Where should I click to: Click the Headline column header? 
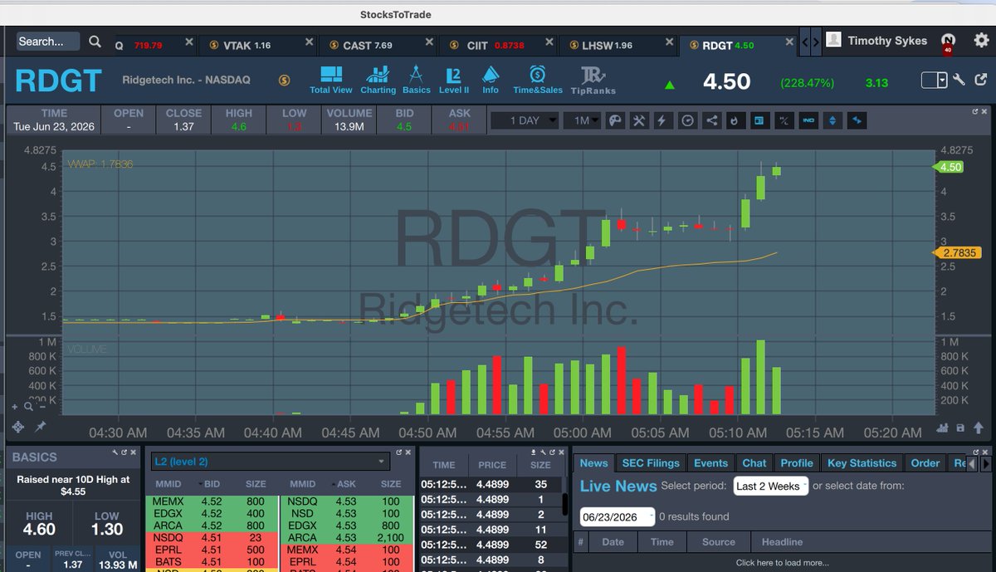[x=782, y=541]
